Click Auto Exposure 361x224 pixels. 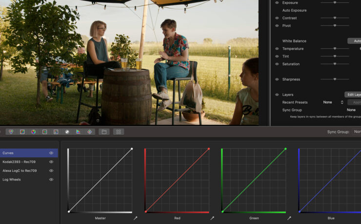point(294,10)
